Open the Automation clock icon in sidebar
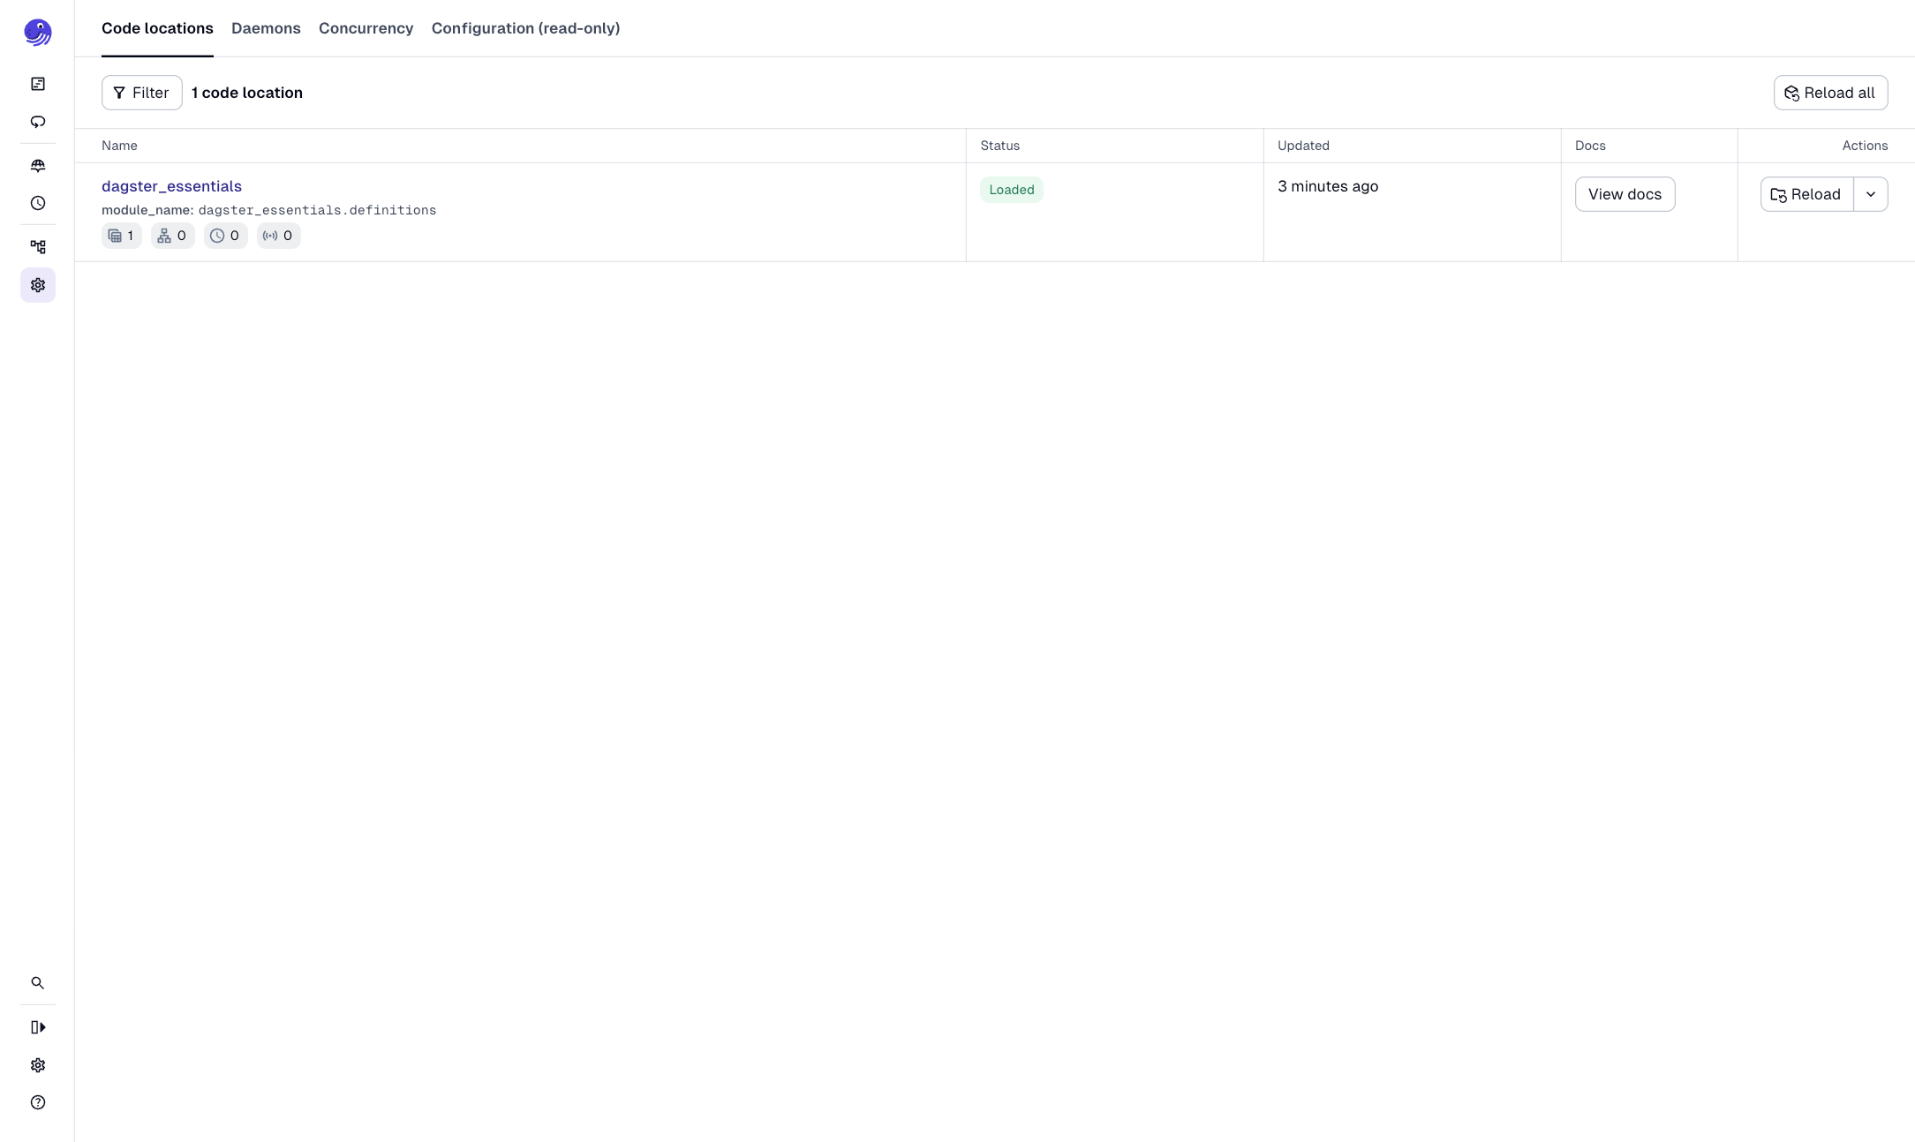 tap(38, 203)
